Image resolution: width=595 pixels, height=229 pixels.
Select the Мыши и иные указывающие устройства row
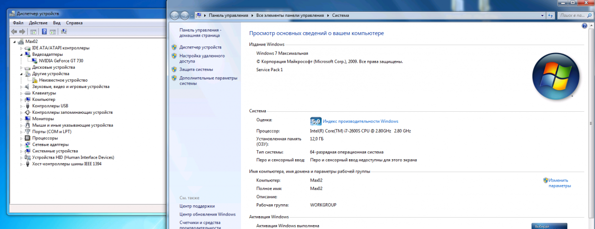click(72, 125)
